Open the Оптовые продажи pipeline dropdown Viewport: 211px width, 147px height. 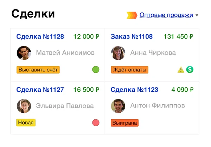[x=166, y=15]
